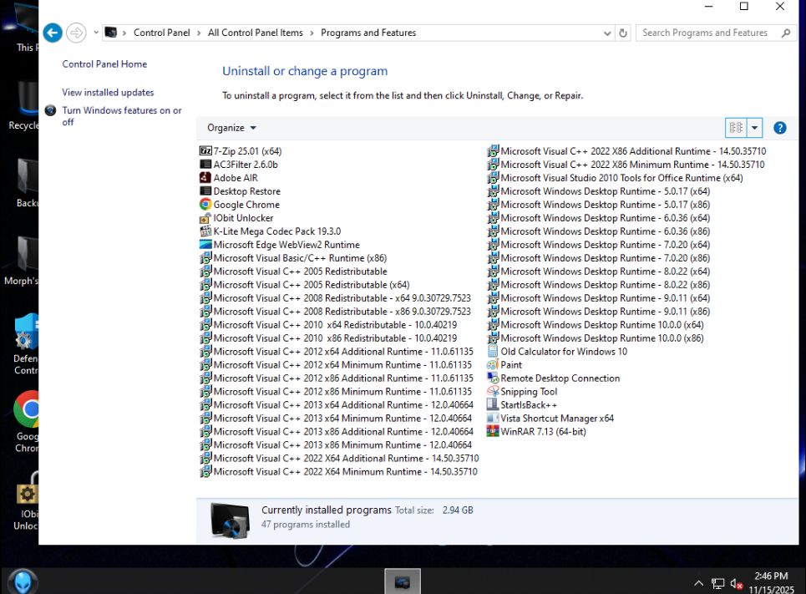Expand the view options dropdown arrow
806x594 pixels.
pyautogui.click(x=755, y=128)
